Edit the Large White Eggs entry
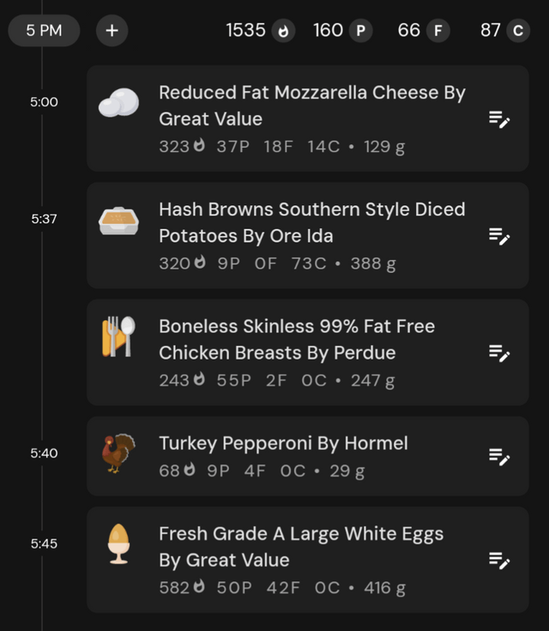This screenshot has height=631, width=549. coord(499,561)
